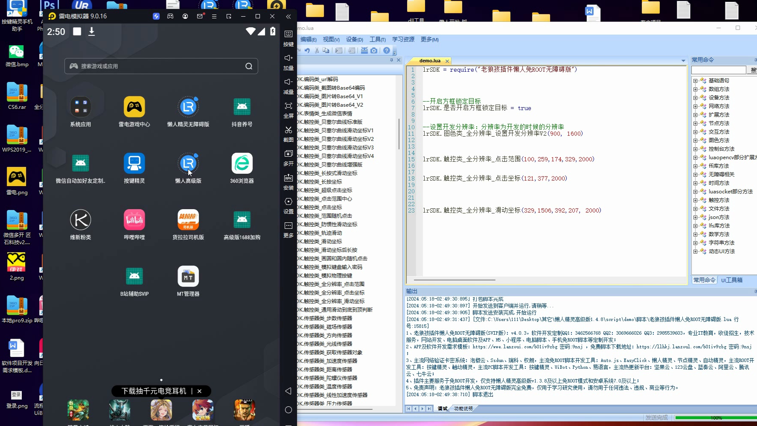Click the Android back triangle button

[x=288, y=391]
